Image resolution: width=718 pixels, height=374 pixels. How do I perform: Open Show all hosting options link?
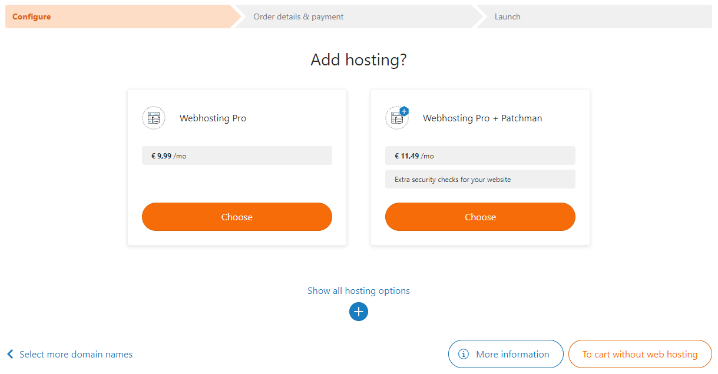click(359, 290)
